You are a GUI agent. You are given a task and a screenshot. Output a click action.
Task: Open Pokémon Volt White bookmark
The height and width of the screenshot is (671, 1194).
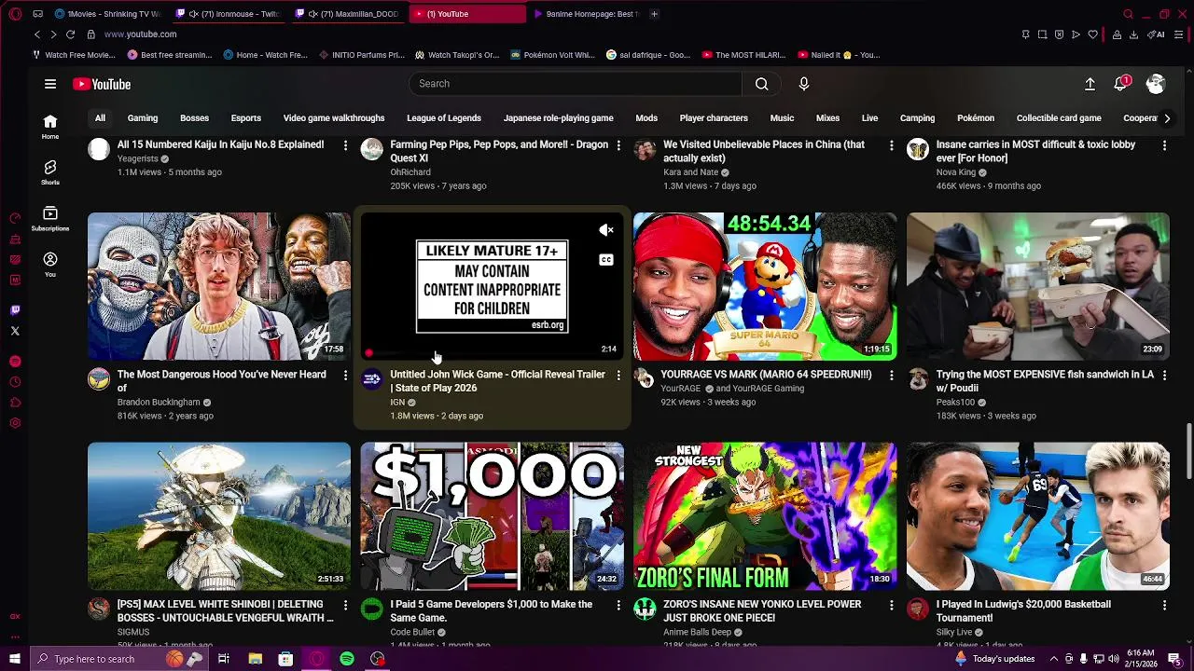point(552,55)
